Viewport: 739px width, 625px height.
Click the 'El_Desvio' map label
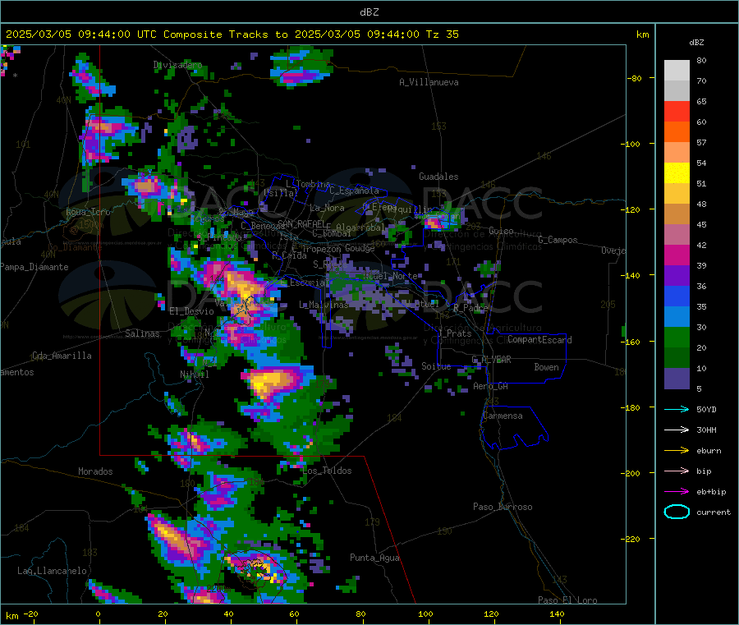point(191,311)
